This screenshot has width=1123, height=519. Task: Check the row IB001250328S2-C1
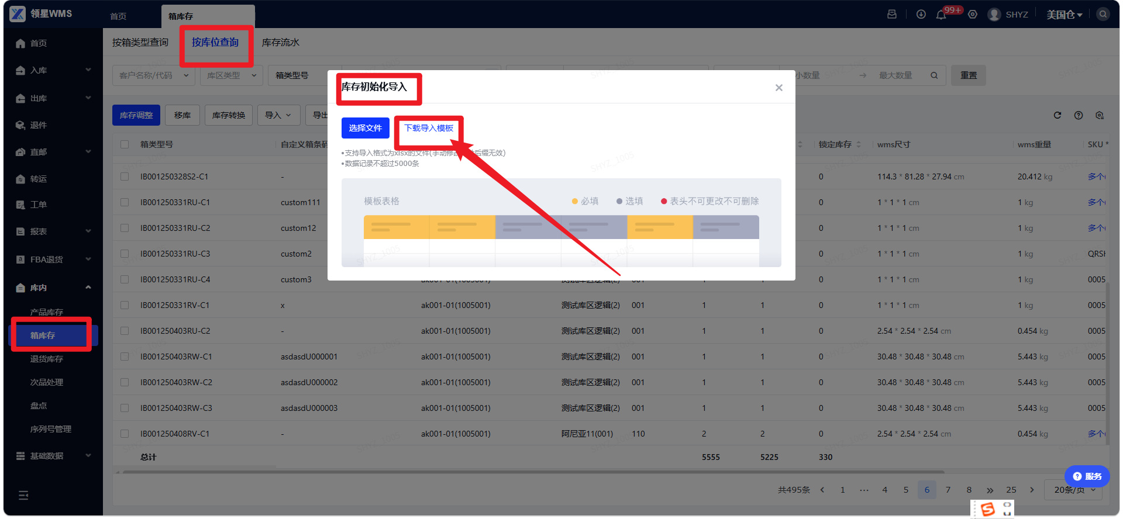(125, 177)
